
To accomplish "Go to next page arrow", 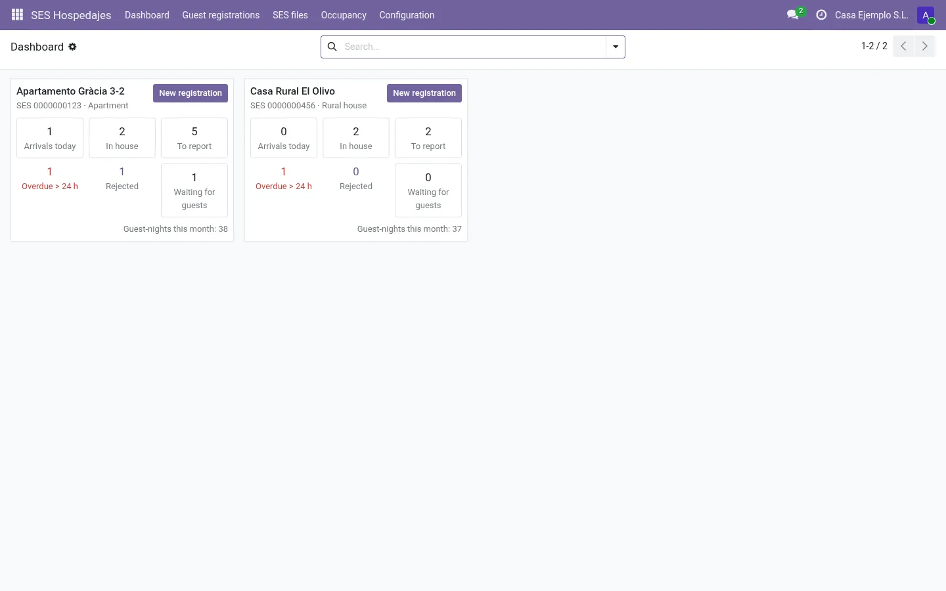I will click(924, 46).
